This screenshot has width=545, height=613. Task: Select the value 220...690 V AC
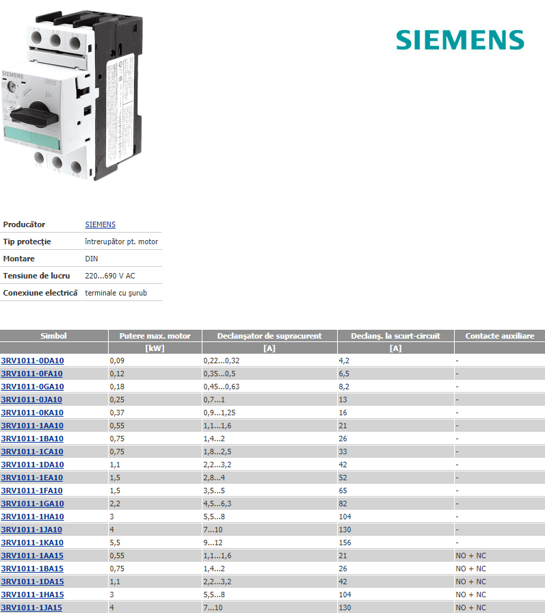[110, 276]
